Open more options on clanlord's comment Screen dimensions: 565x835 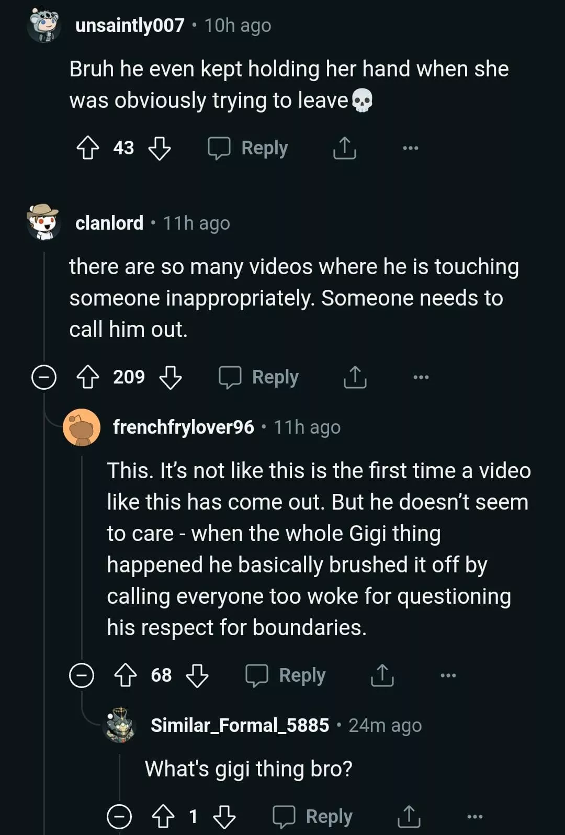[421, 377]
